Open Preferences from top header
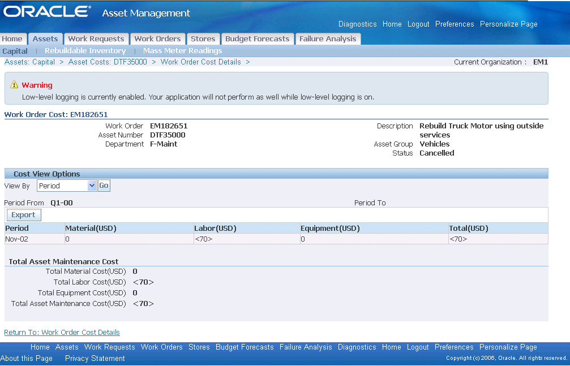 [x=455, y=24]
